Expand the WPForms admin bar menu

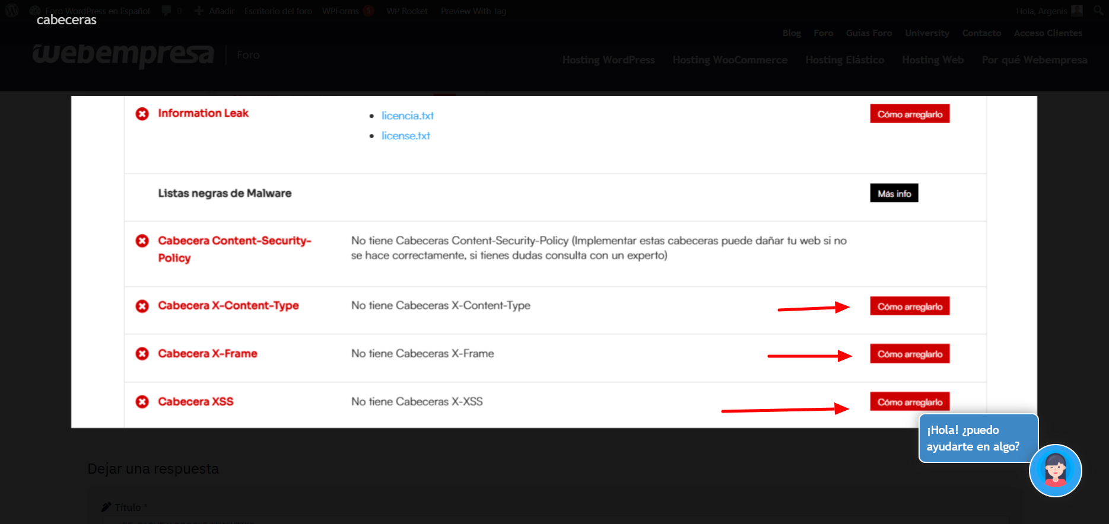click(341, 11)
